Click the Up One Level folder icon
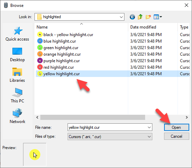The image size is (192, 168). tap(140, 17)
